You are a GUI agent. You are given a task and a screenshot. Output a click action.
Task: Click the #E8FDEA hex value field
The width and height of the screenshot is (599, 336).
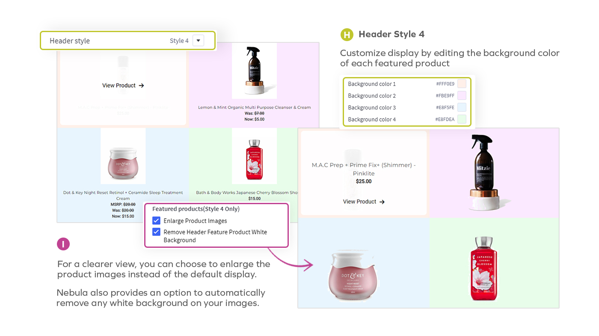click(x=445, y=120)
